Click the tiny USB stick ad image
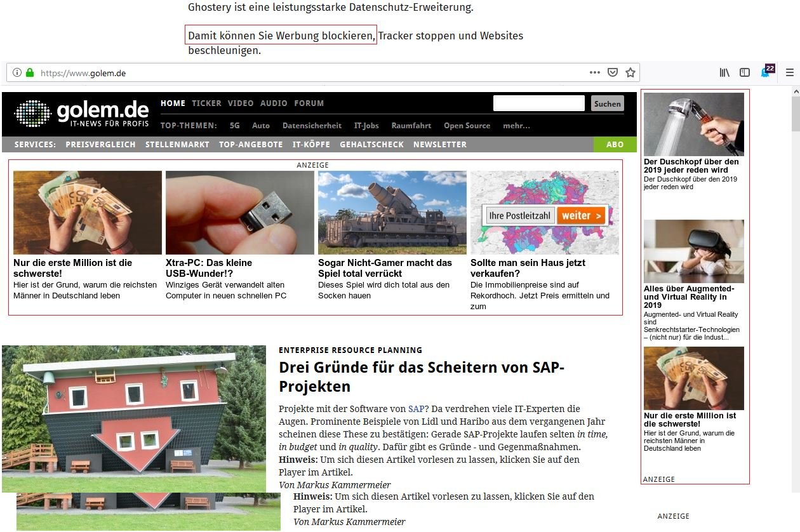This screenshot has height=532, width=800. tap(240, 213)
